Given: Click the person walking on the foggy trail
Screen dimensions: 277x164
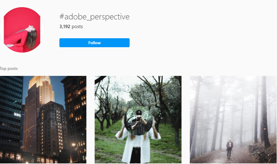Looking at the screenshot, I should point(230,149).
